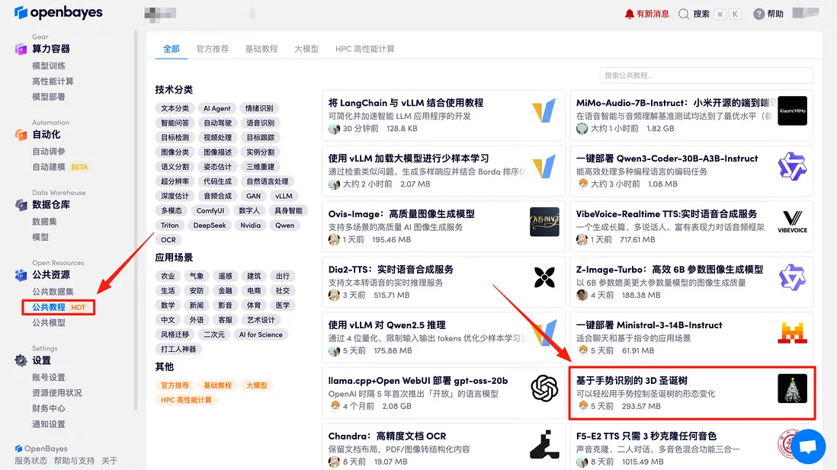Image resolution: width=837 pixels, height=470 pixels.
Task: Open 一键部署 Qwen3-Coder-30B-A3B-Instruct tutorial
Action: [667, 159]
